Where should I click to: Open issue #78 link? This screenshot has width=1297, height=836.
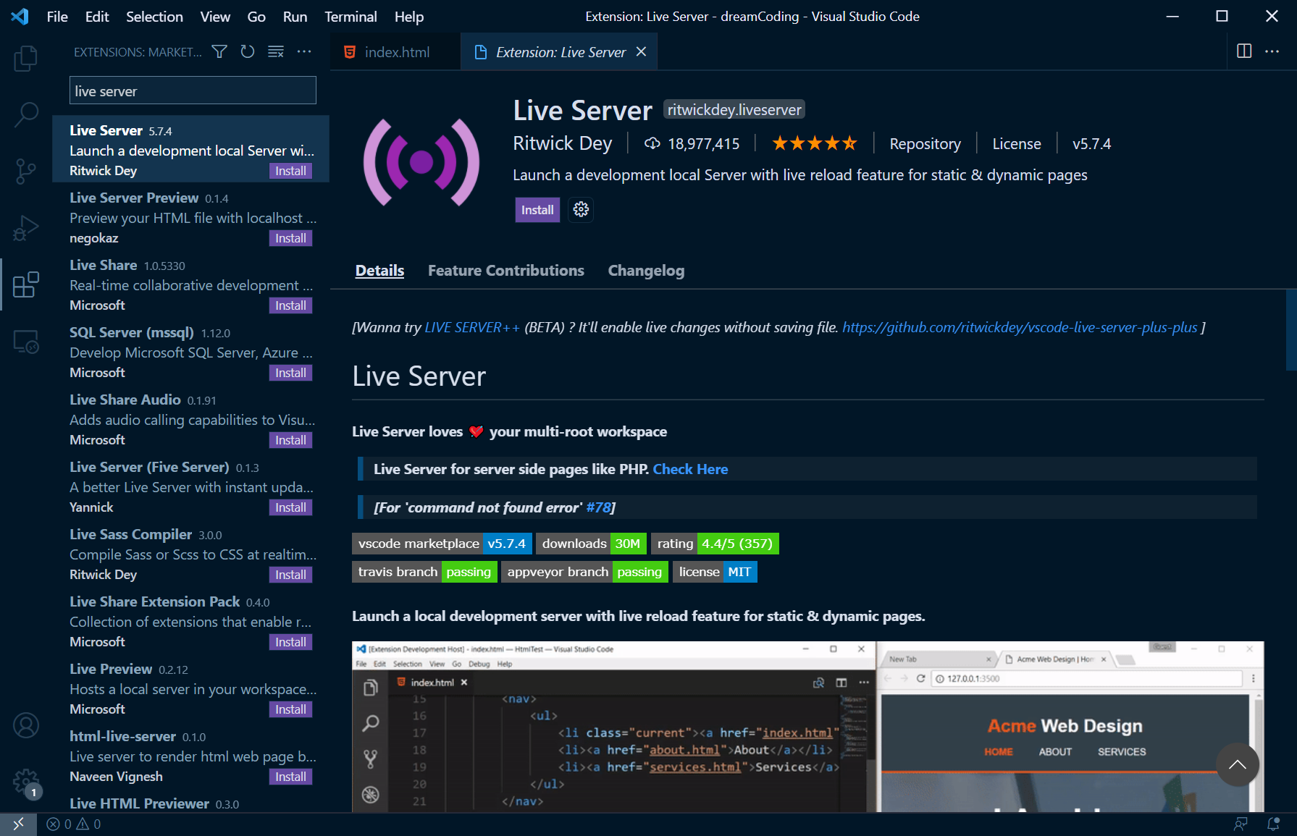point(598,507)
